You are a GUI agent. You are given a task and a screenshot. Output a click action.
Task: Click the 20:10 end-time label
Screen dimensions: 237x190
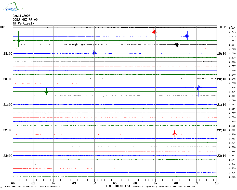click(222, 79)
